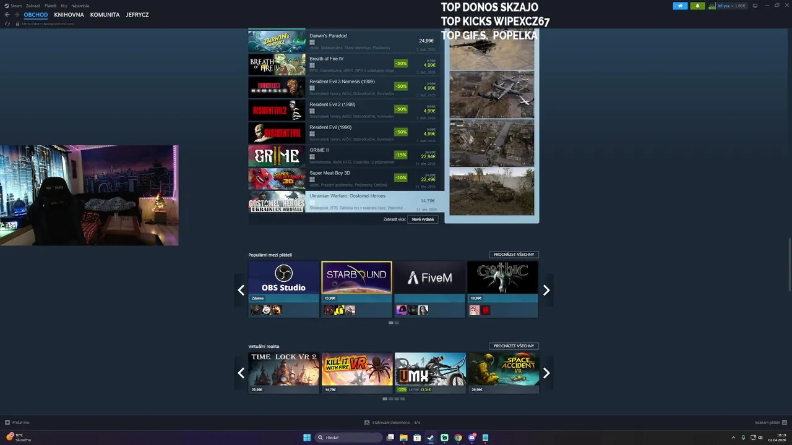792x445 pixels.
Task: Click the padlock icon beside the URL
Action: (17, 23)
